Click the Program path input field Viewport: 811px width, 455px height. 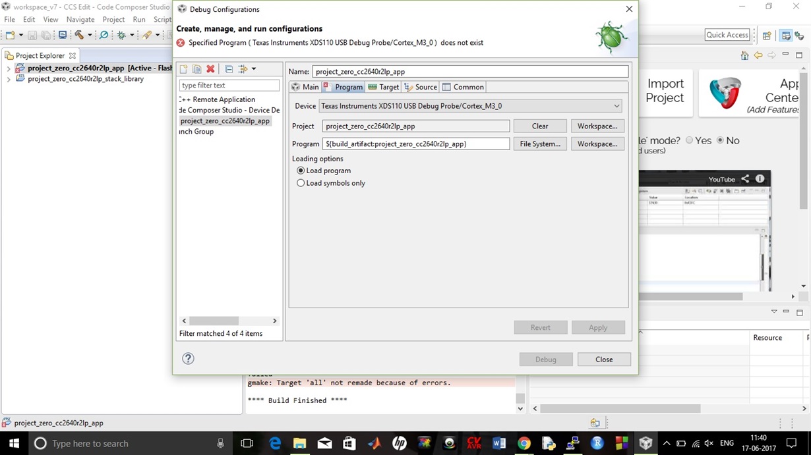(x=416, y=144)
